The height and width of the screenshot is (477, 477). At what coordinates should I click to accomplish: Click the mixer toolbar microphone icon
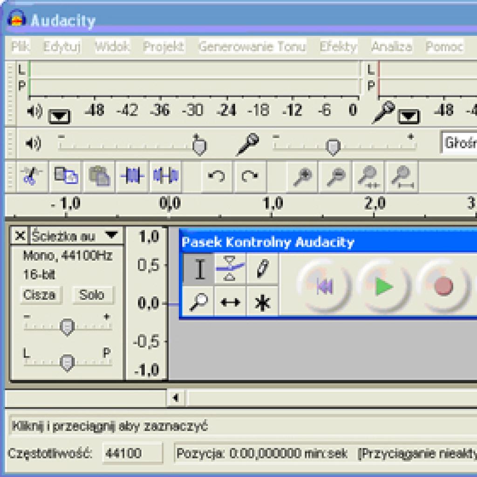(x=248, y=144)
